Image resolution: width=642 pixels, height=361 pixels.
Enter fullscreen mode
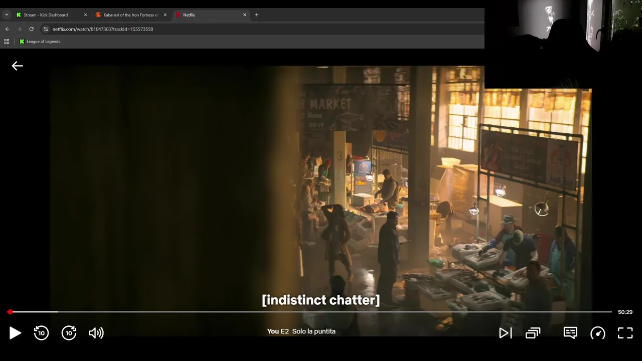tap(625, 333)
